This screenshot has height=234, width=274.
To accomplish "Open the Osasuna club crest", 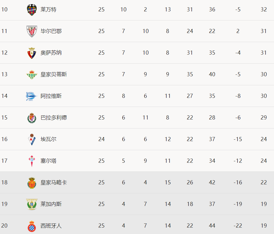I will (32, 53).
